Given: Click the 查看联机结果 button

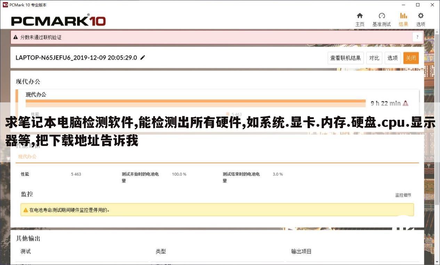Looking at the screenshot, I should point(345,58).
